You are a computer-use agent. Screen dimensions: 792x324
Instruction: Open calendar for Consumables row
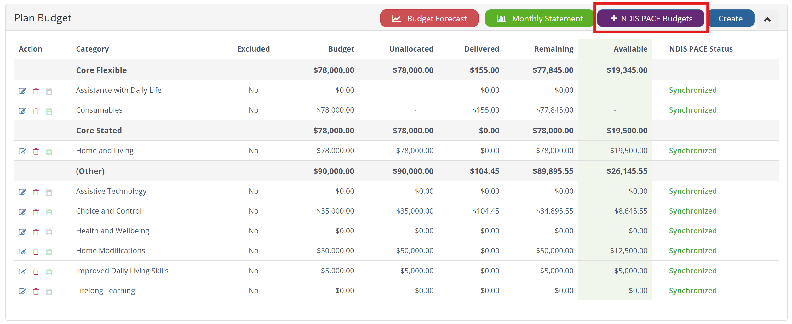point(49,111)
